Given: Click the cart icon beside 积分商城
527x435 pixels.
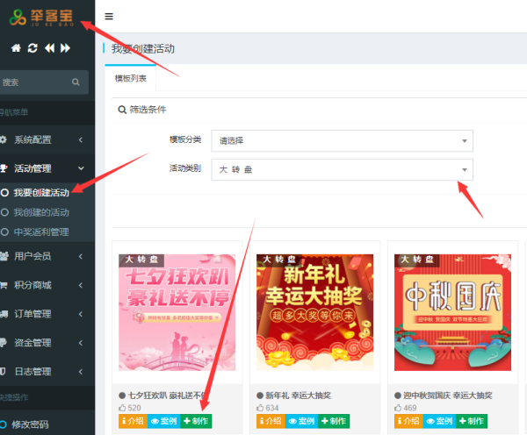Looking at the screenshot, I should tap(4, 285).
